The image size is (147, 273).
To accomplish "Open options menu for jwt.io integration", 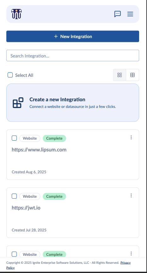I will coord(131,196).
